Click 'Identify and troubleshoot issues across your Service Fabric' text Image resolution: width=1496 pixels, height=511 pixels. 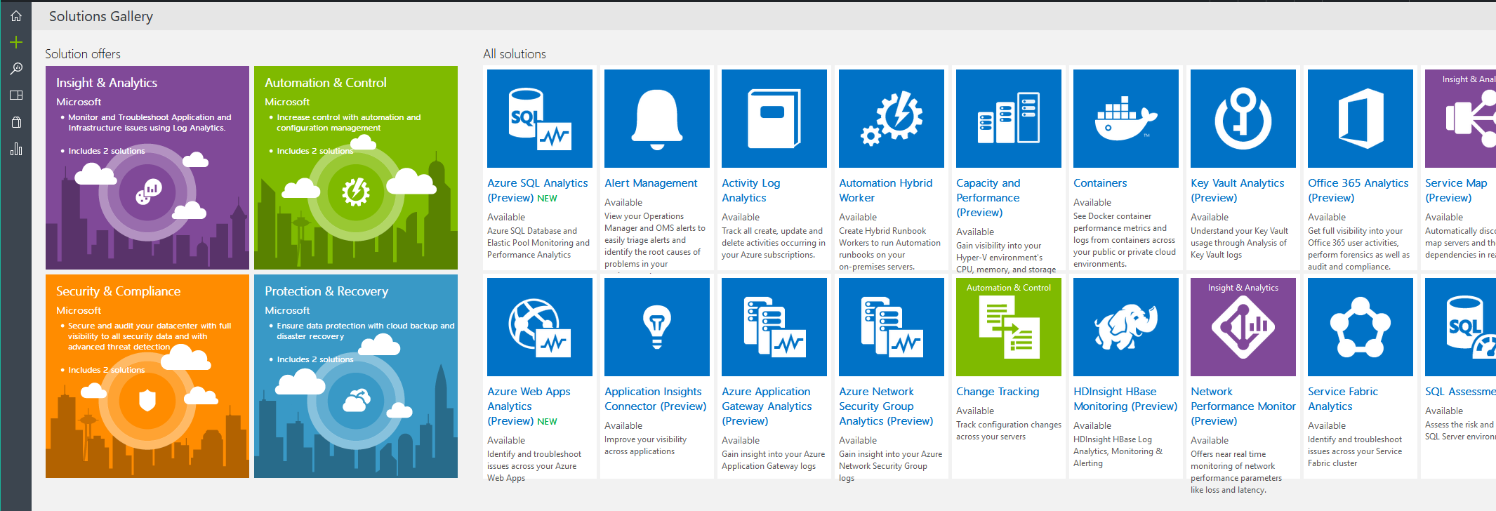[x=1355, y=451]
